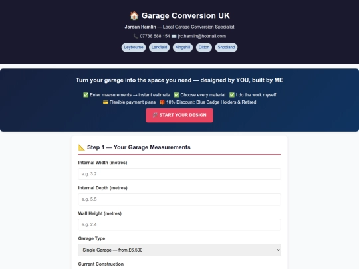Click the Wall Height input field
Screen dimensions: 359x269
pyautogui.click(x=179, y=224)
